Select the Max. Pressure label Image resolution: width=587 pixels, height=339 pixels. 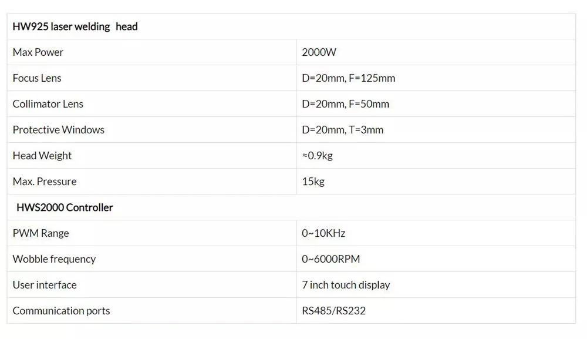[x=45, y=182]
